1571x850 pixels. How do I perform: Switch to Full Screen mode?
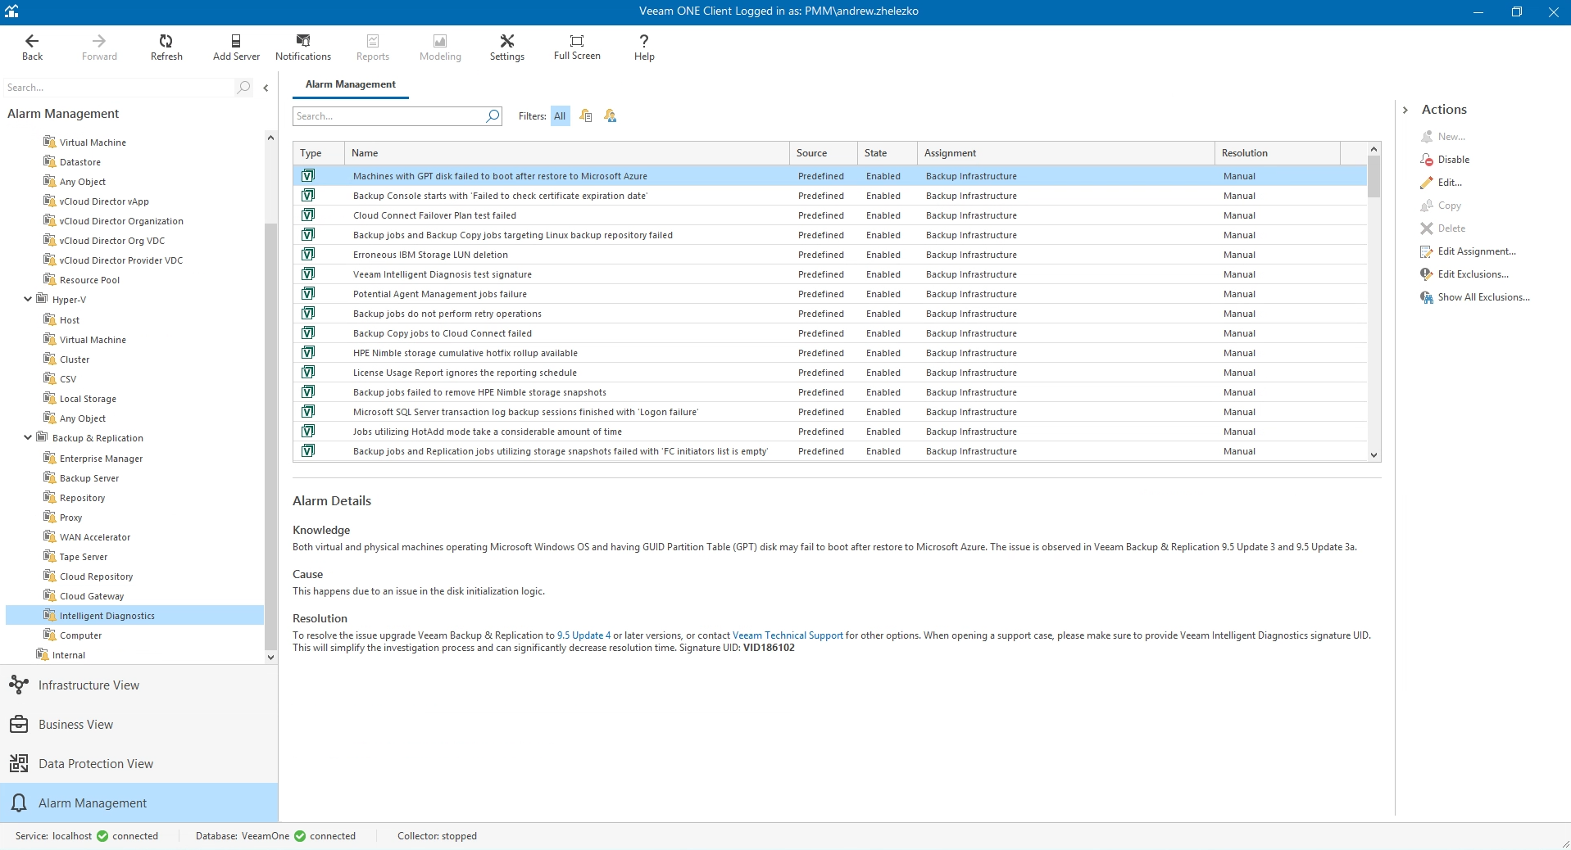pyautogui.click(x=577, y=47)
